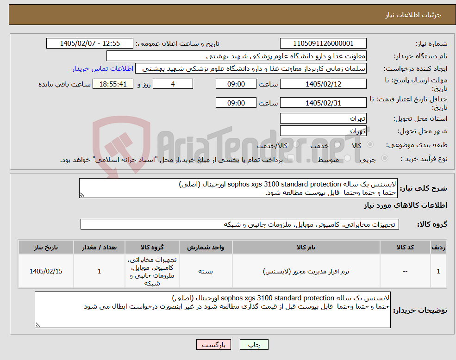This screenshot has height=360, width=456.
Task: Click the buyer notes textarea
Action: click(x=212, y=310)
